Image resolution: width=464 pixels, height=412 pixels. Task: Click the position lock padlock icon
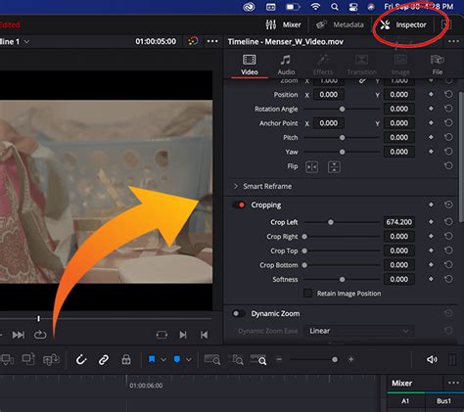pos(126,360)
